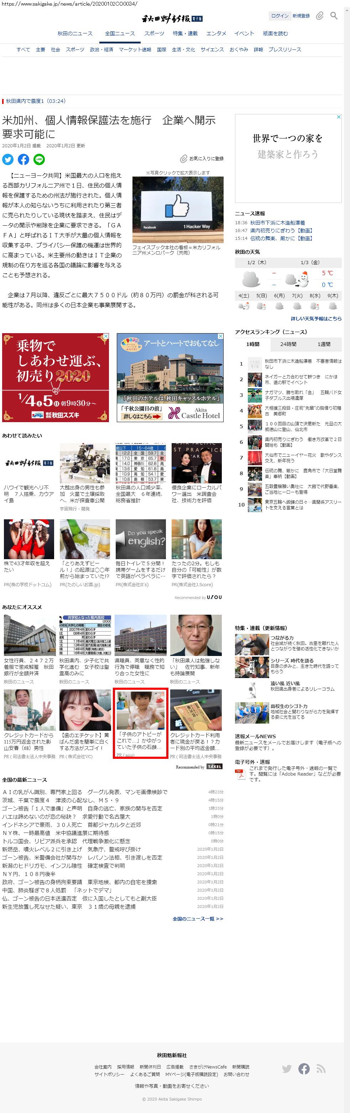The width and height of the screenshot is (350, 1113).
Task: Click 秋田県内で震度1 alert link
Action: pyautogui.click(x=36, y=101)
